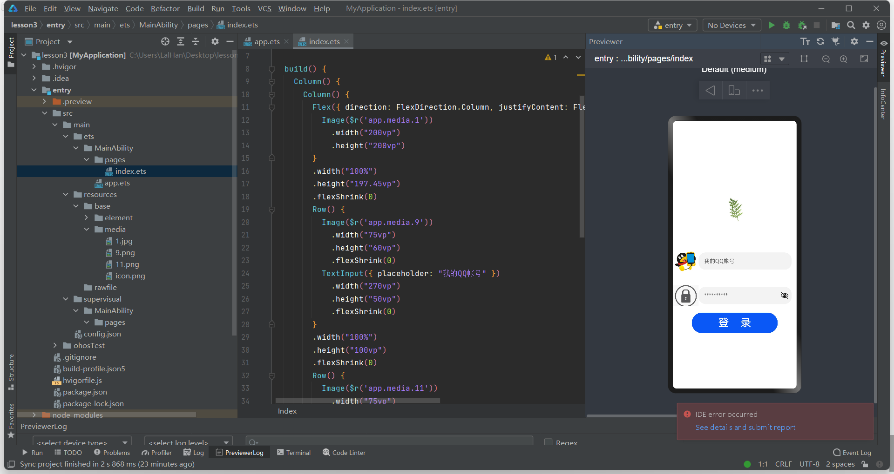Click Collapse All in Project panel
This screenshot has height=474, width=894.
coord(196,41)
